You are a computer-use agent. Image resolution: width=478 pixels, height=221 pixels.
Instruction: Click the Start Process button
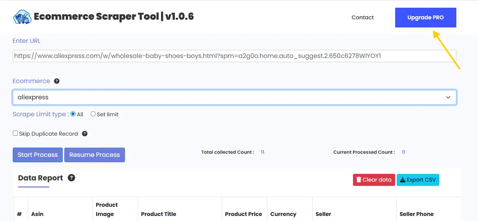[x=38, y=155]
